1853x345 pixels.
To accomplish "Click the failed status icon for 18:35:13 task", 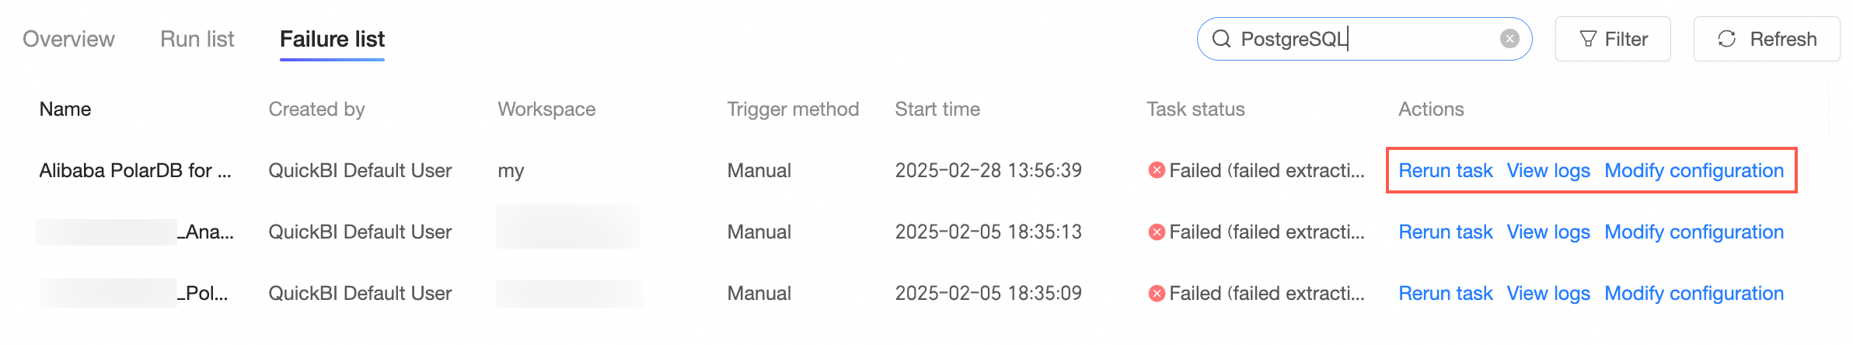I will [1157, 232].
